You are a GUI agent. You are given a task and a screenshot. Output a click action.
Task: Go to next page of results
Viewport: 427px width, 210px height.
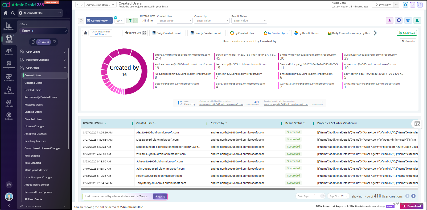click(x=413, y=196)
